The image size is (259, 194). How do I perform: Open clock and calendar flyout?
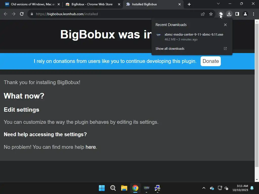[x=240, y=188]
